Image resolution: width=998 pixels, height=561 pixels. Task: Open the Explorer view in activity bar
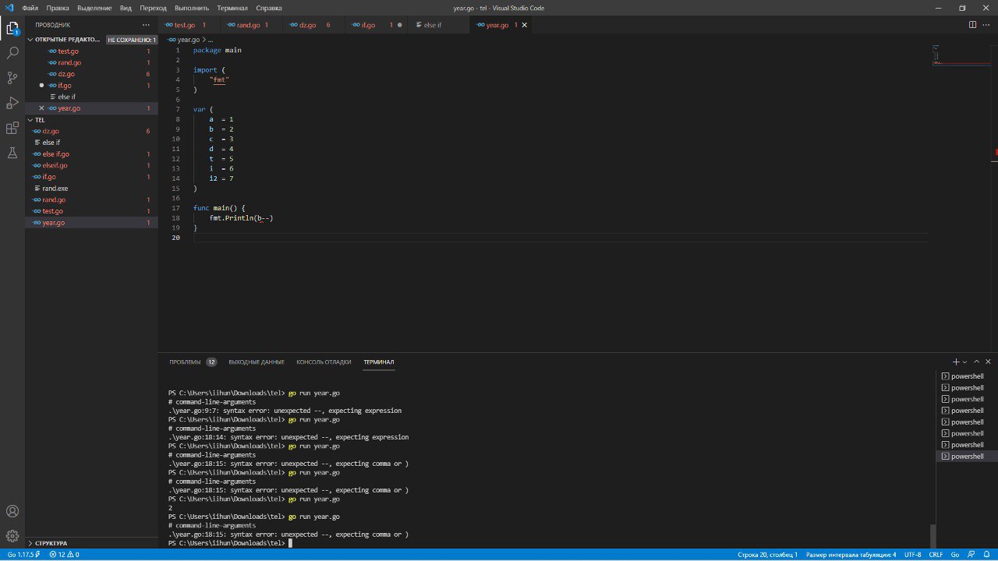click(12, 29)
